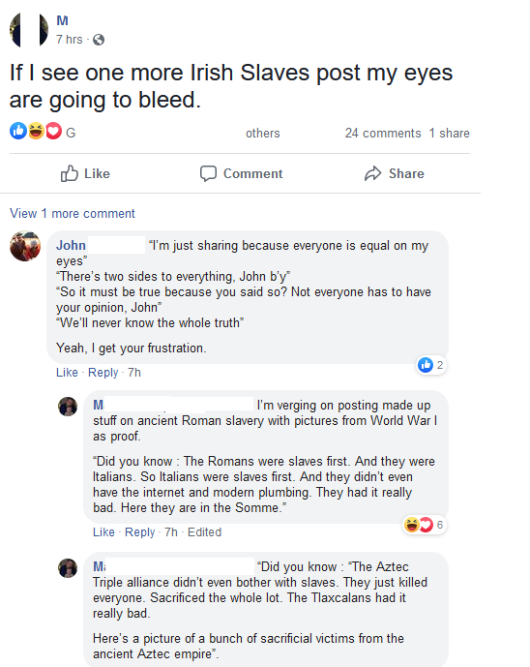Open the Edited history link

pos(204,532)
